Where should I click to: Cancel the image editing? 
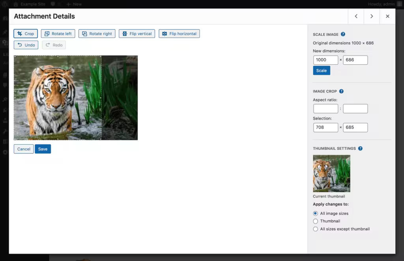pyautogui.click(x=24, y=149)
